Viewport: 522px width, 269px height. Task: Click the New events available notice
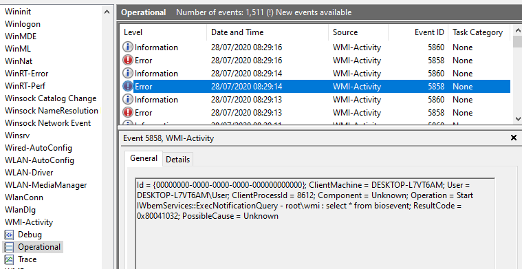click(x=314, y=12)
